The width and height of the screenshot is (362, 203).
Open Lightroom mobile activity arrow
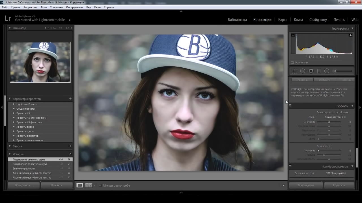pyautogui.click(x=70, y=20)
